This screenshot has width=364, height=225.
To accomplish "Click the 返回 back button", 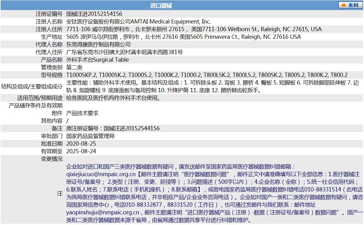I will pos(351,5).
